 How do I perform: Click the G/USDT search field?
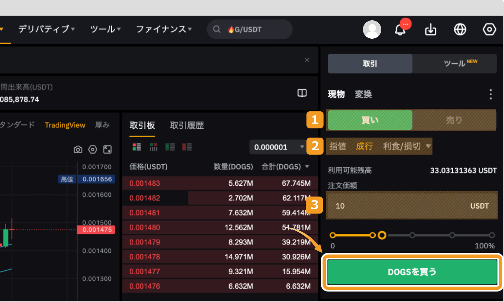[x=250, y=29]
